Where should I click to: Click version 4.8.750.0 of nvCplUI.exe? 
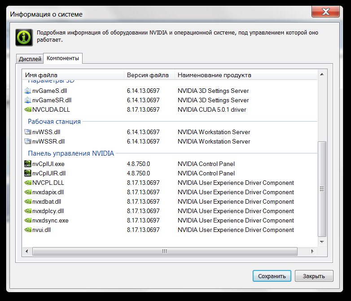[x=138, y=164]
